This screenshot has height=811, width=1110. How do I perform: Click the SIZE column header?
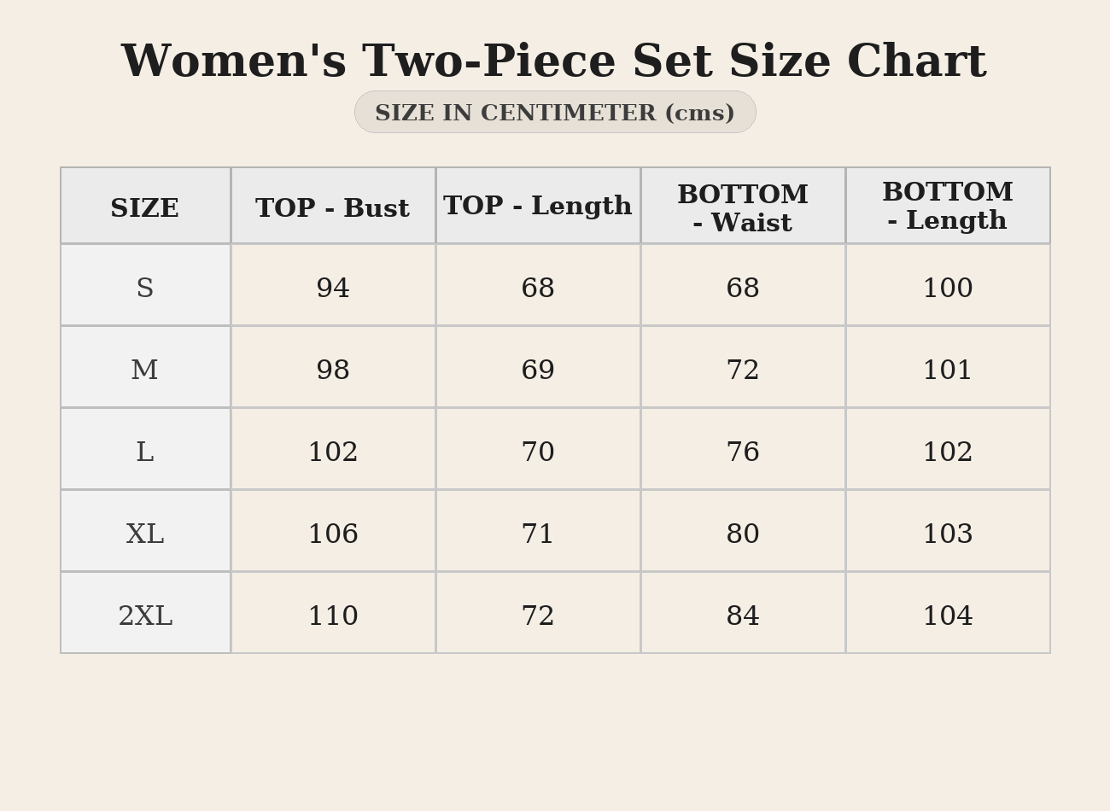145,207
